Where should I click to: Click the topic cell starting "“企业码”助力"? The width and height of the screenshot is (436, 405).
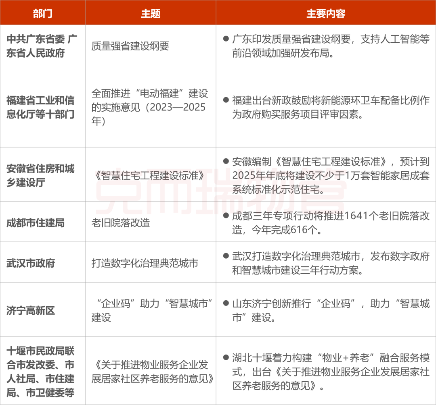[x=151, y=309]
